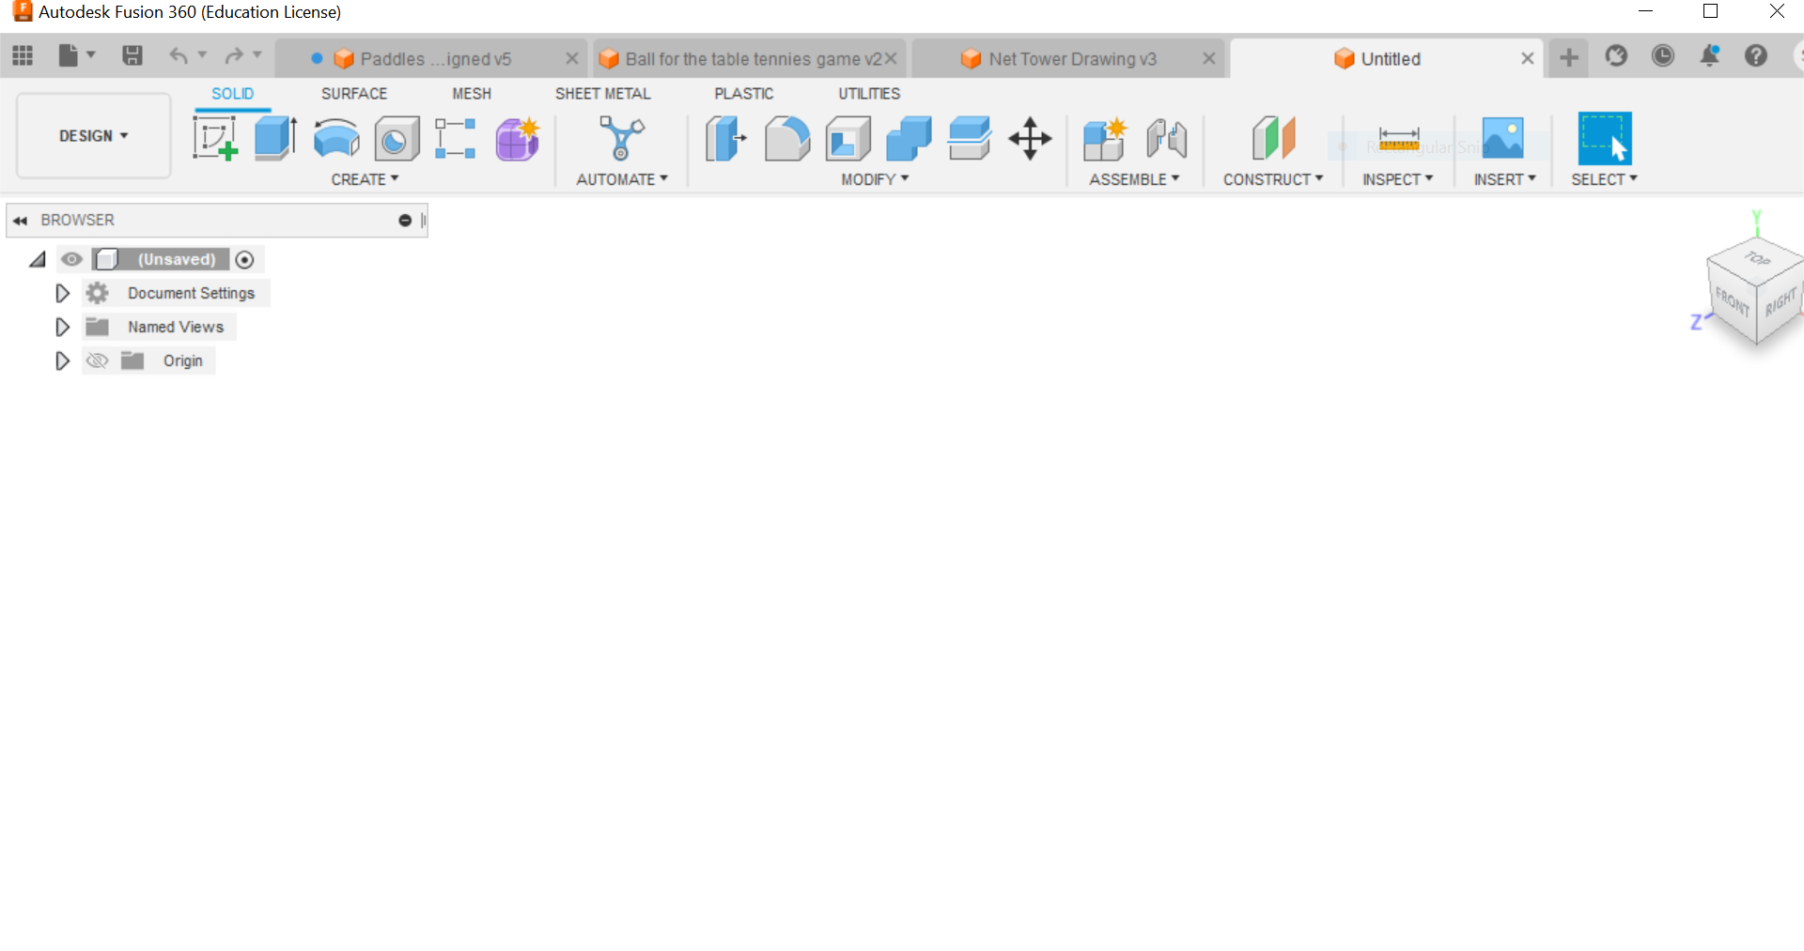
Task: Collapse the Unsaved root component node
Action: pyautogui.click(x=38, y=259)
